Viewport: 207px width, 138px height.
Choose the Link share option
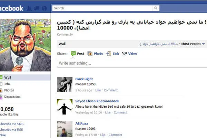pyautogui.click(x=112, y=53)
